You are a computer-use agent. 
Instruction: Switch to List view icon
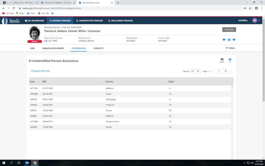230,60
